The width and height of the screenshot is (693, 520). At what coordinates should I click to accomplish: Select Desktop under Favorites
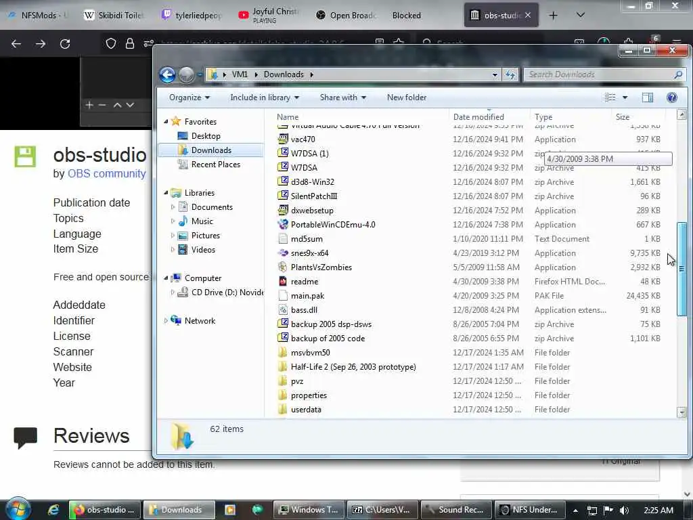[206, 136]
